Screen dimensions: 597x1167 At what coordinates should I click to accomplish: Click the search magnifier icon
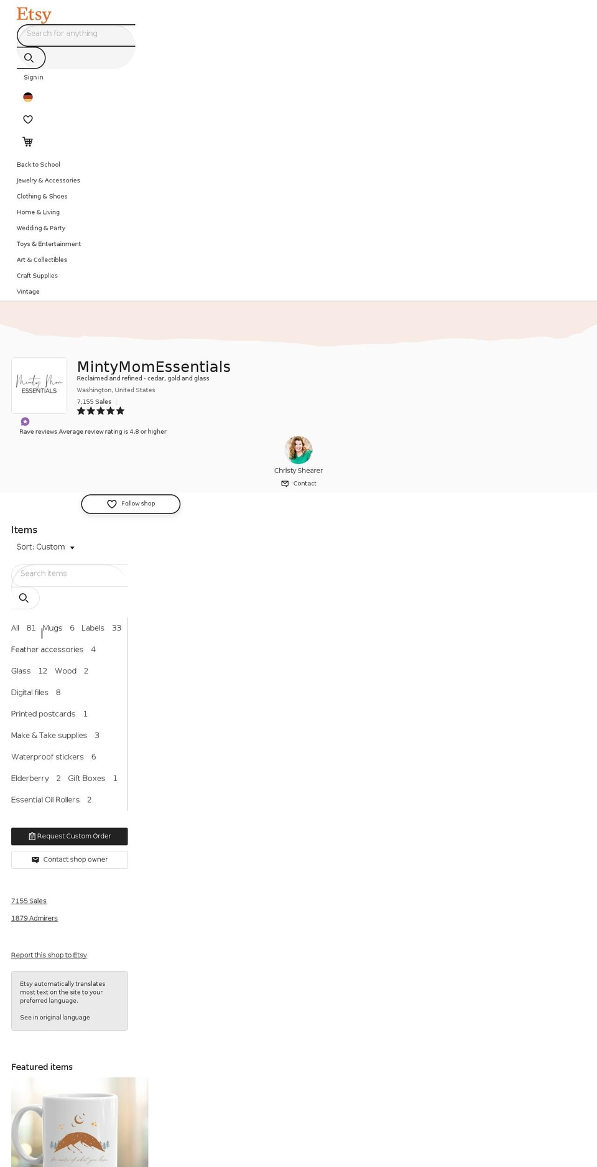coord(30,57)
